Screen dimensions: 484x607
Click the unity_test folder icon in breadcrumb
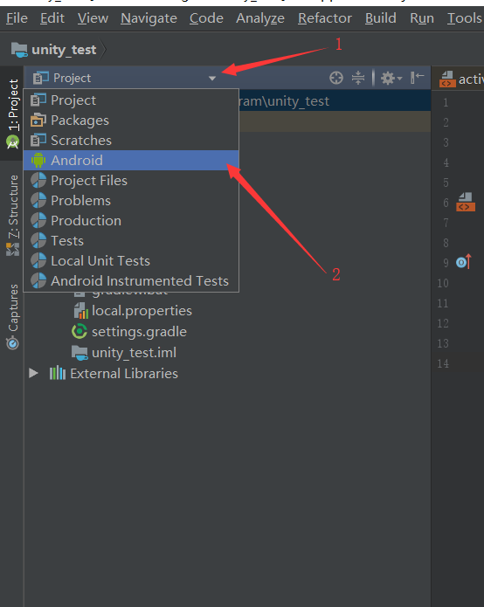click(x=19, y=50)
